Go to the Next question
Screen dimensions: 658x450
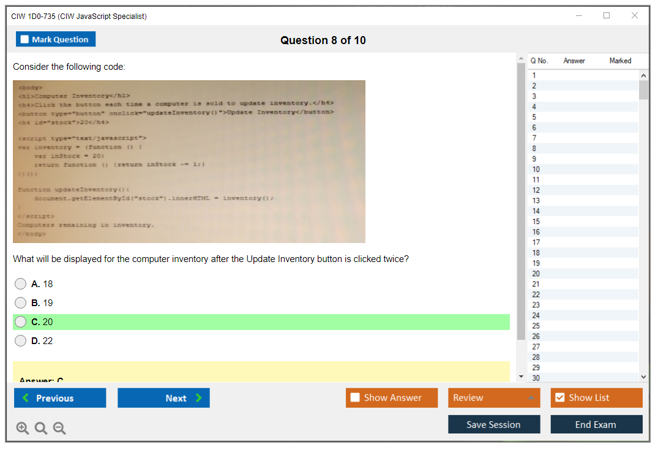[x=163, y=398]
